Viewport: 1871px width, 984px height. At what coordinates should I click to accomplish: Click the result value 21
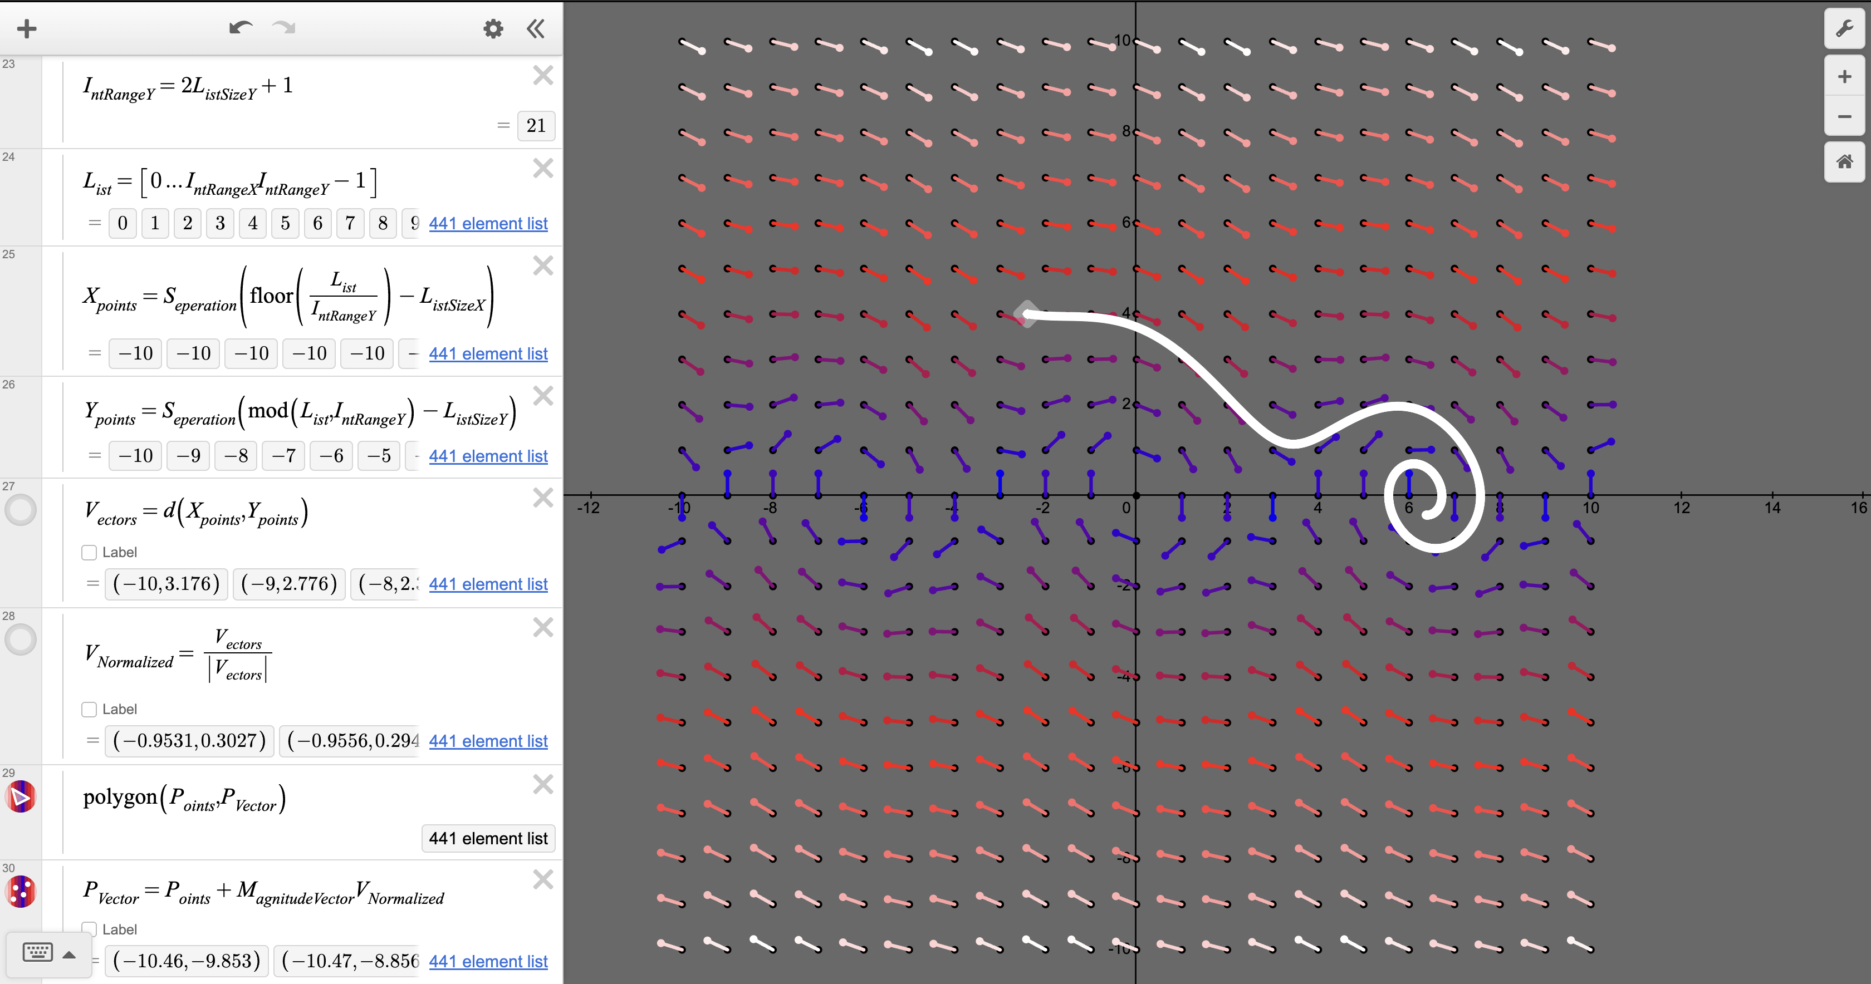pos(536,126)
